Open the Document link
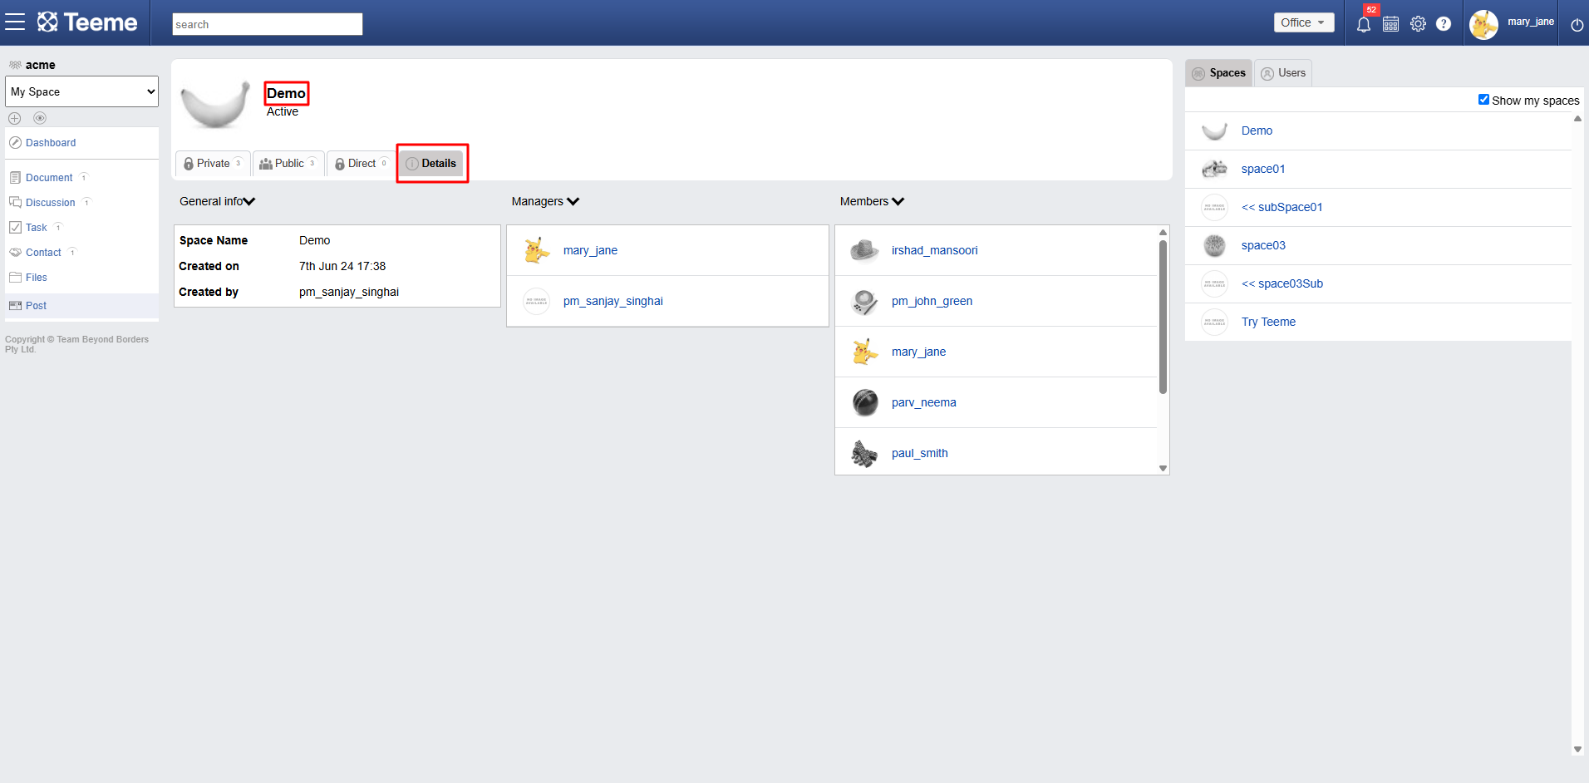1589x783 pixels. point(49,178)
